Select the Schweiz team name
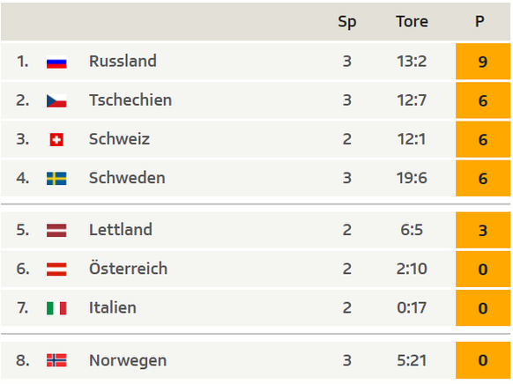This screenshot has width=513, height=384. [x=119, y=139]
